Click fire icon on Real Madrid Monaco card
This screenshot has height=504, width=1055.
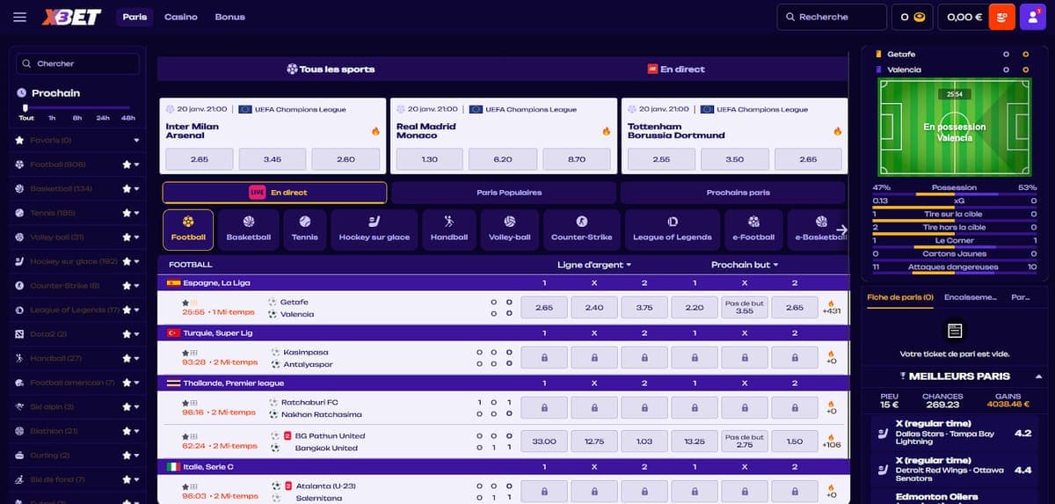coord(607,131)
